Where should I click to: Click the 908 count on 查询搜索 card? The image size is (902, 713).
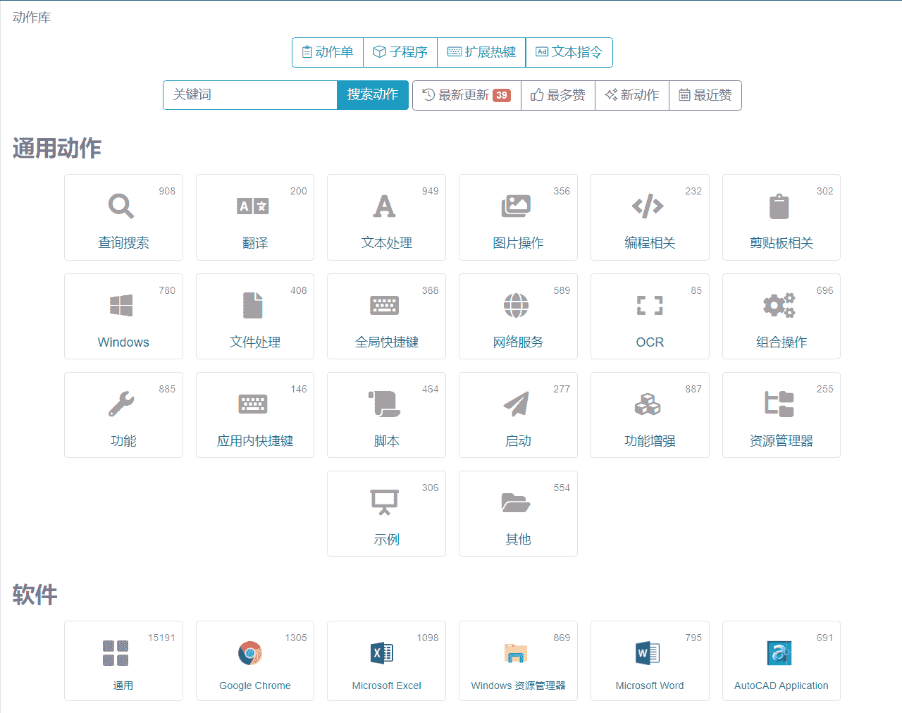(x=167, y=191)
